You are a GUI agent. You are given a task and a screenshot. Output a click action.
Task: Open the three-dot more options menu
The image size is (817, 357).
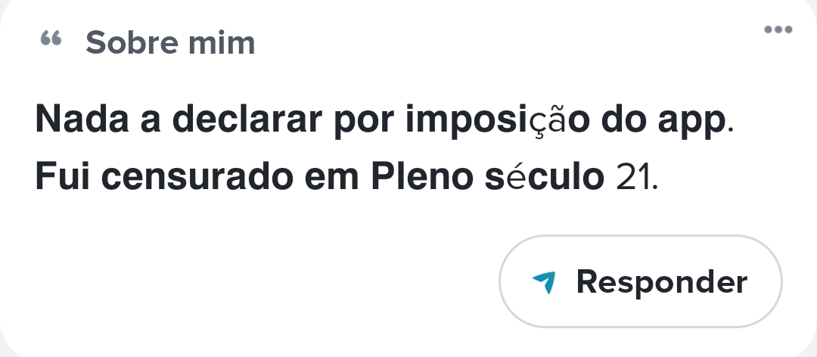(x=778, y=30)
